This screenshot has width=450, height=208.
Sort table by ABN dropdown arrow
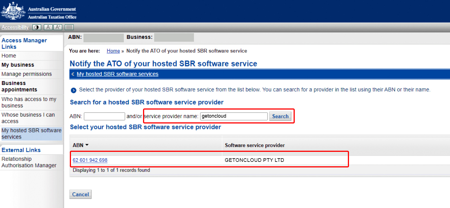[87, 145]
